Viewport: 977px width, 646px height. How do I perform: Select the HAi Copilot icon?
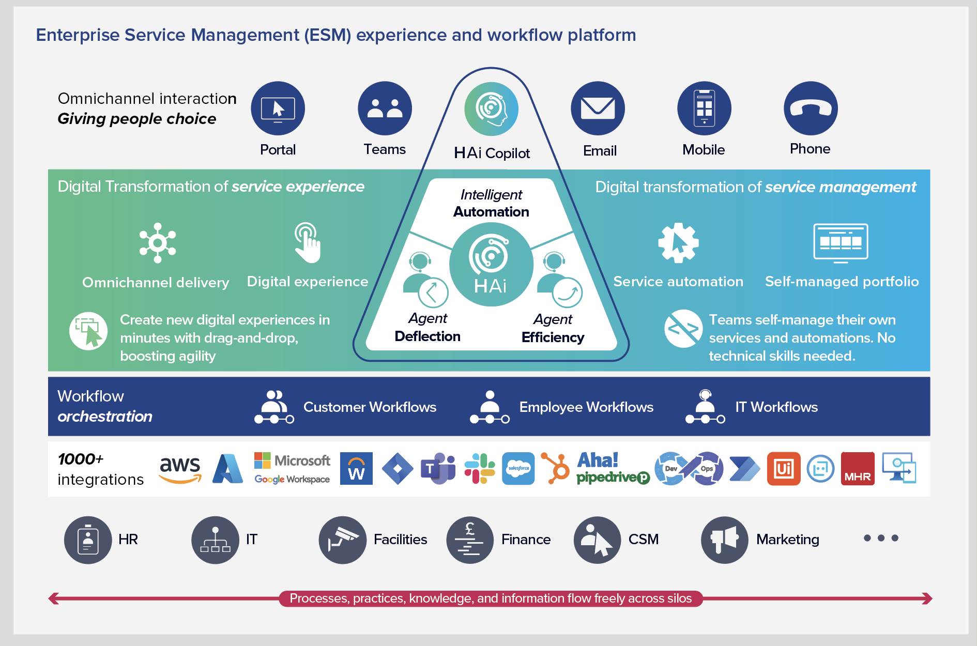point(491,108)
